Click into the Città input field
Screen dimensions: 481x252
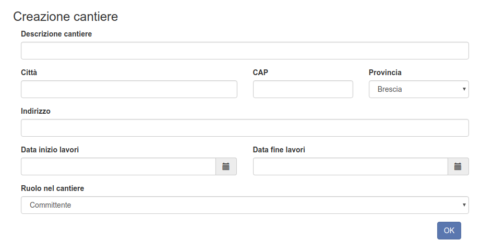(129, 89)
